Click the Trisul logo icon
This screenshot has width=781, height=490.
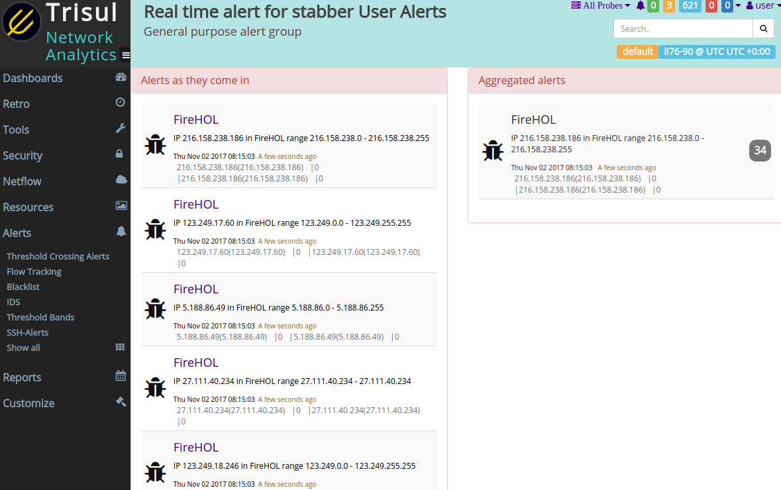(21, 21)
